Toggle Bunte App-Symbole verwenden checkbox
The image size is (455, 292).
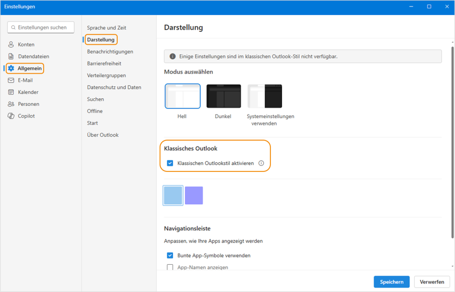(170, 256)
